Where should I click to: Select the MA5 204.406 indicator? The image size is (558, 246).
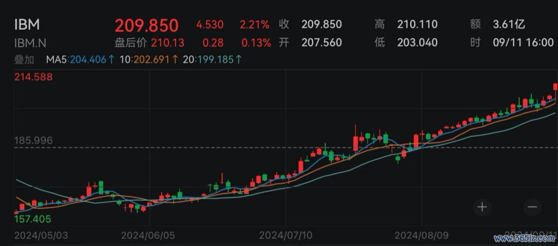[81, 59]
